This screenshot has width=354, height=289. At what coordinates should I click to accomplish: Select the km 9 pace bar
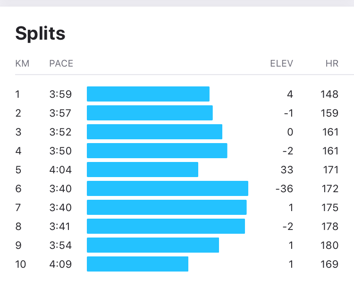(153, 245)
